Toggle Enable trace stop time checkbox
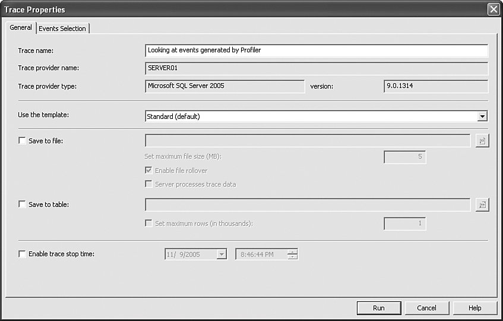 [x=23, y=254]
